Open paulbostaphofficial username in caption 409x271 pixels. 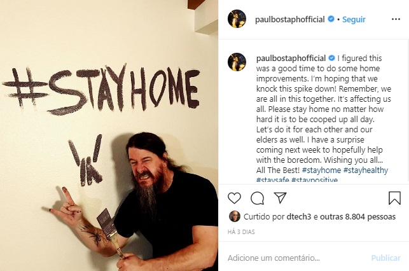pos(291,58)
